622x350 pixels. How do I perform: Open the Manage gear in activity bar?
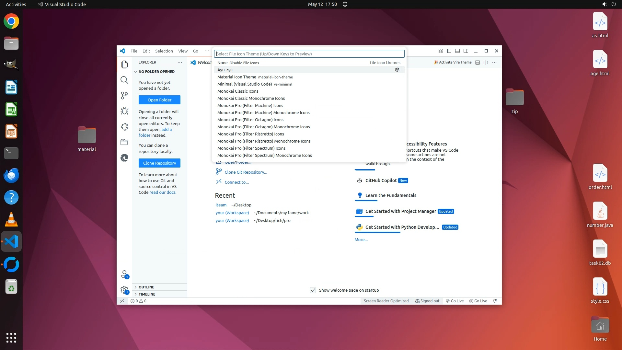(124, 290)
